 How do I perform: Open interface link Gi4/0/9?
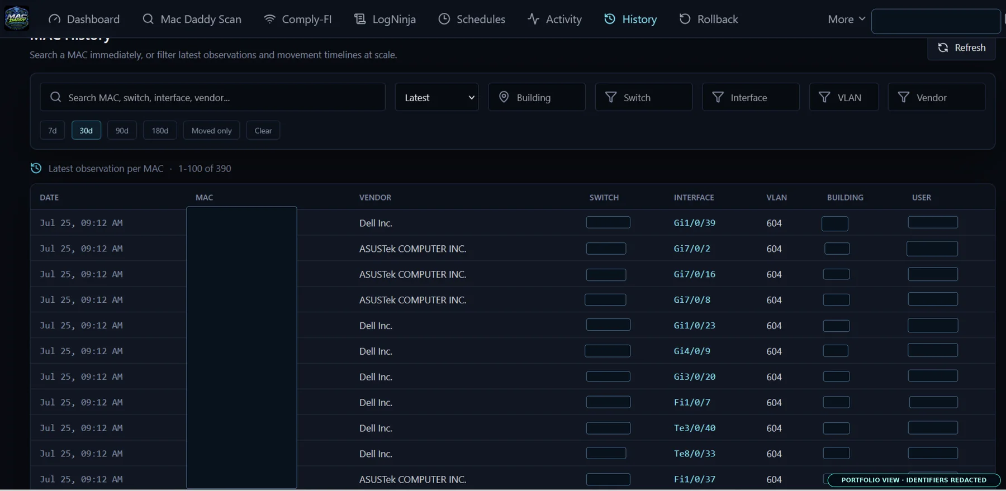(692, 351)
